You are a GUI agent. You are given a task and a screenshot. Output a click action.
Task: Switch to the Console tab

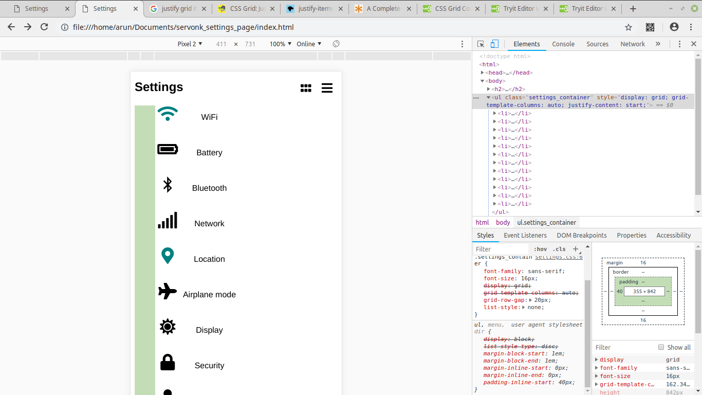563,44
